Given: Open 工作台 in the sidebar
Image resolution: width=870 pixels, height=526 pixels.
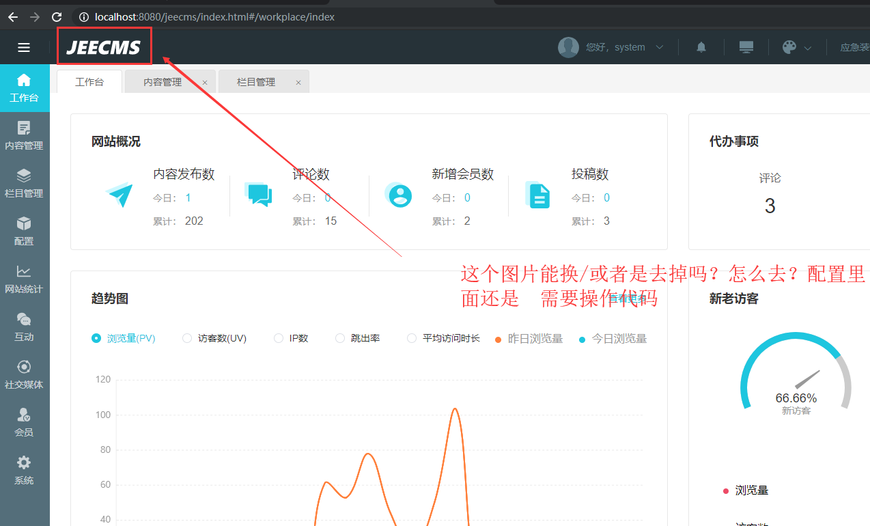Looking at the screenshot, I should pyautogui.click(x=25, y=88).
